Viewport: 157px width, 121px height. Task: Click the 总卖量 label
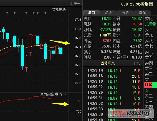pyautogui.click(x=151, y=24)
